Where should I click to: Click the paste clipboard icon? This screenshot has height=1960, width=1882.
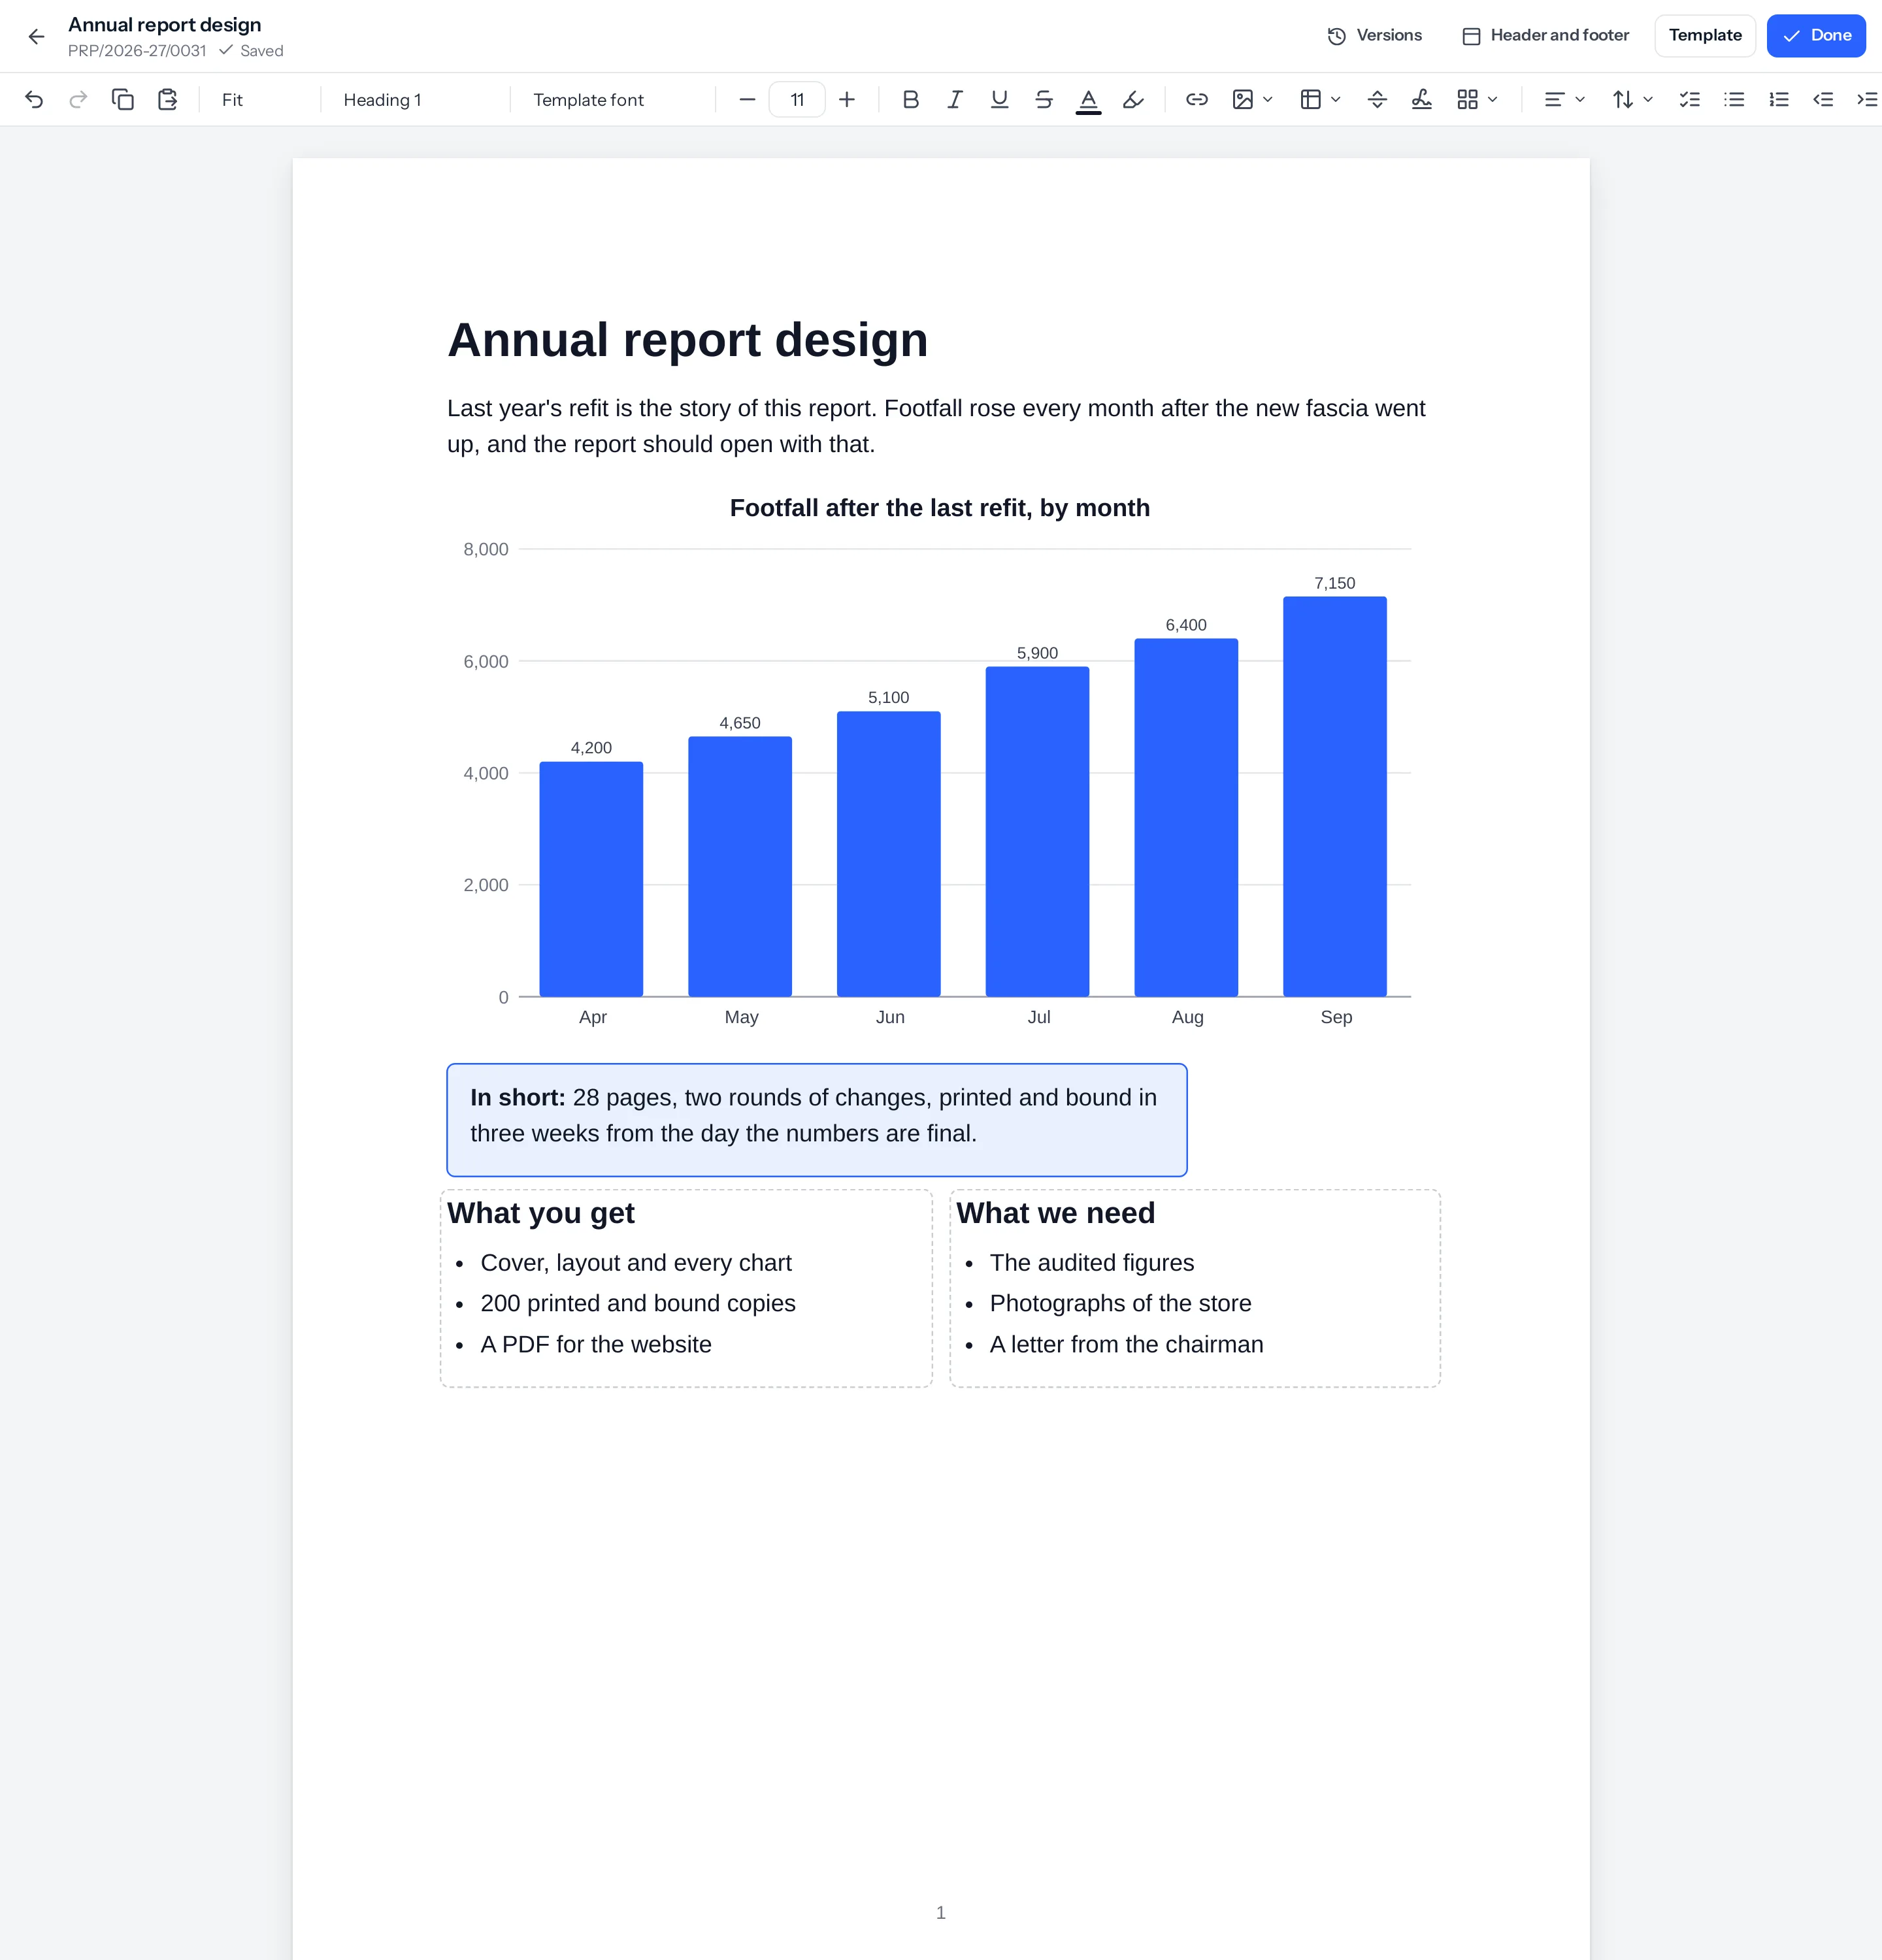pos(167,99)
